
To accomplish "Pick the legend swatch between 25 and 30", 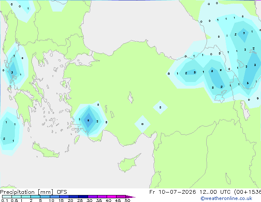I will point(83,197).
